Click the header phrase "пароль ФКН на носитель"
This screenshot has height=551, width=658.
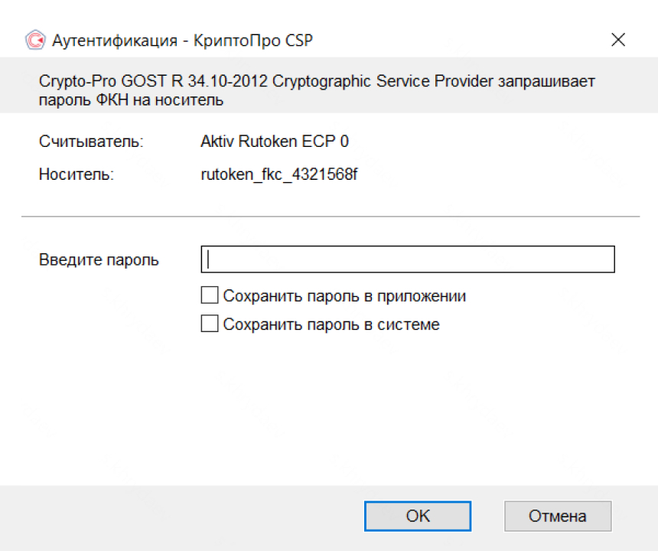(130, 99)
